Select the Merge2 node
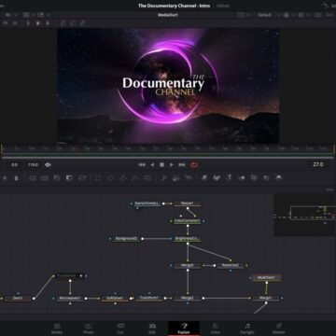 pos(188,298)
